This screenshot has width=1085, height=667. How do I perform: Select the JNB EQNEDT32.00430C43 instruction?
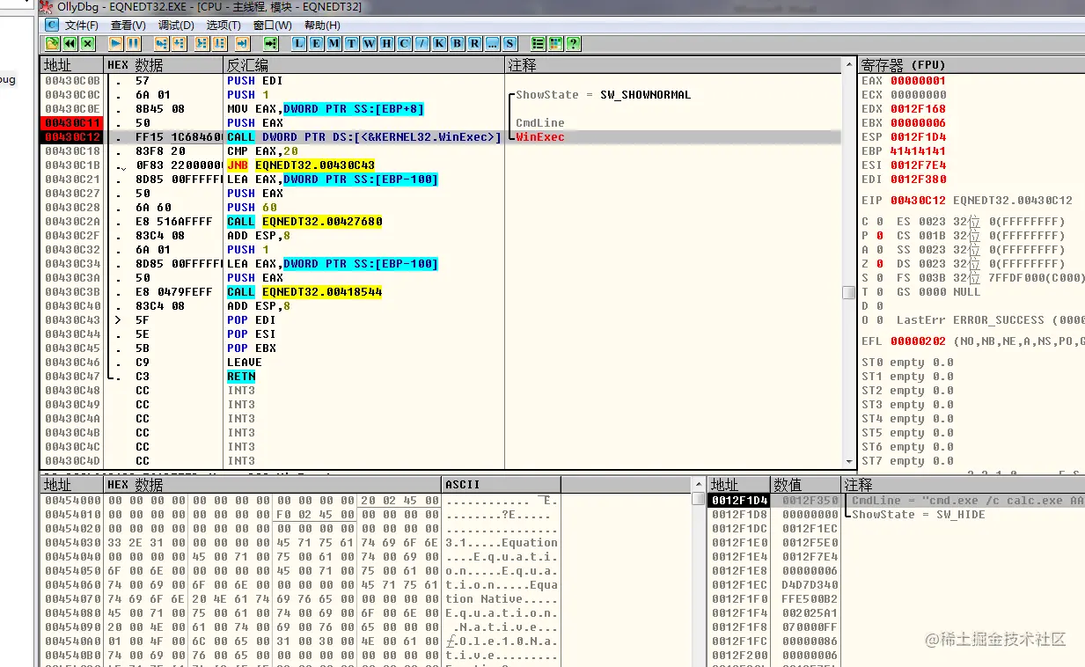[x=301, y=165]
